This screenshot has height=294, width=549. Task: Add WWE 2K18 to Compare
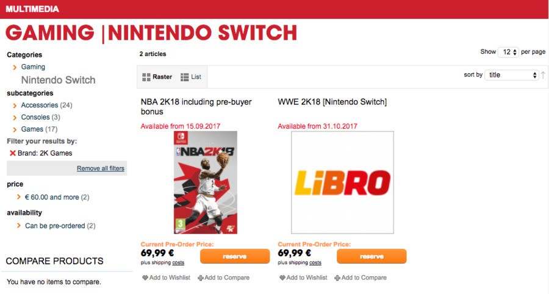(361, 278)
